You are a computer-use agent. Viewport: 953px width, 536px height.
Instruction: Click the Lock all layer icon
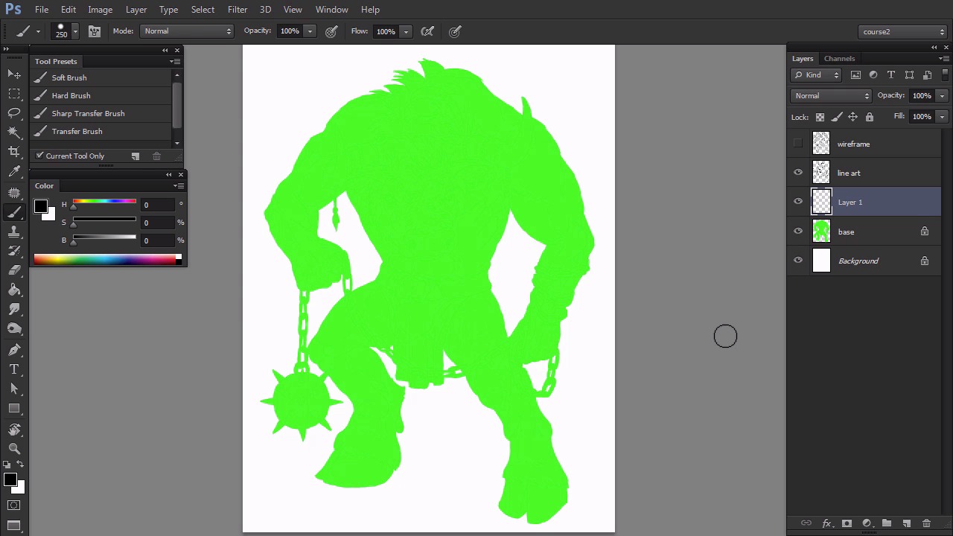click(869, 117)
